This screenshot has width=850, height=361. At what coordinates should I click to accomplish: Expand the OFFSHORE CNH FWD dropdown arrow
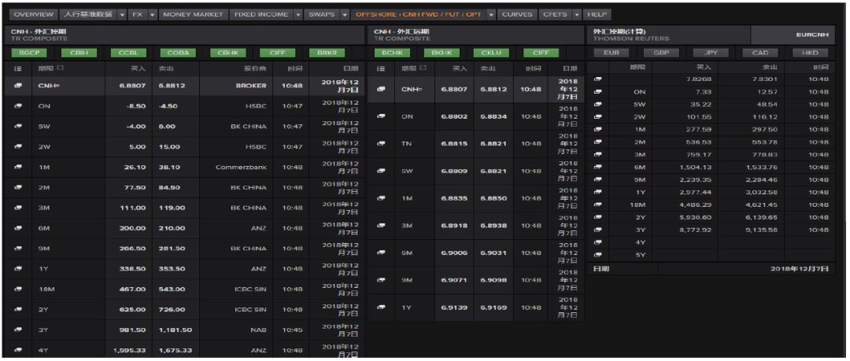pyautogui.click(x=491, y=15)
